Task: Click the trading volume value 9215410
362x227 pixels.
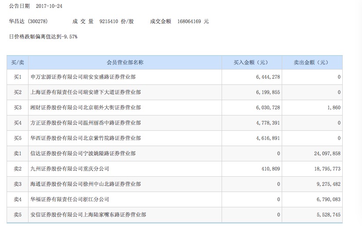Action: pos(108,21)
